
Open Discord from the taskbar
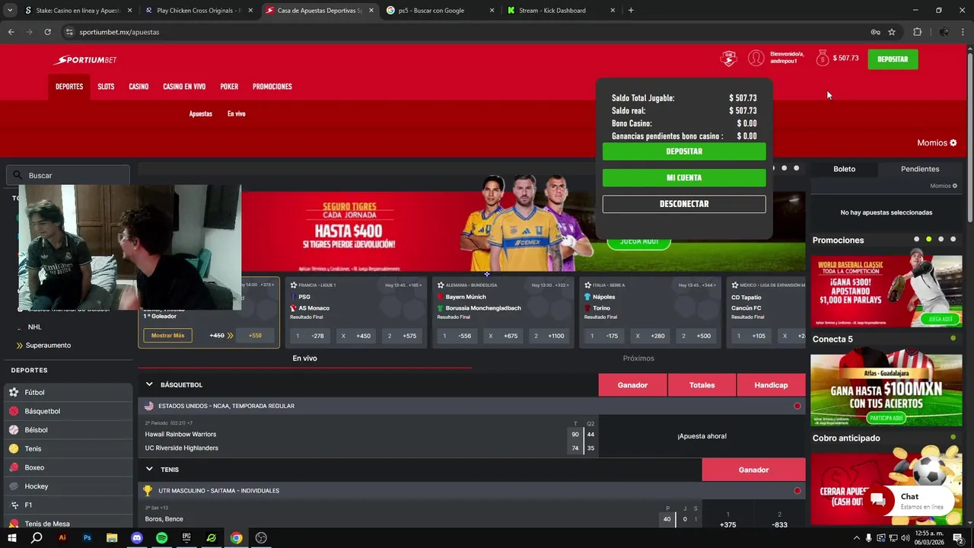(x=136, y=537)
